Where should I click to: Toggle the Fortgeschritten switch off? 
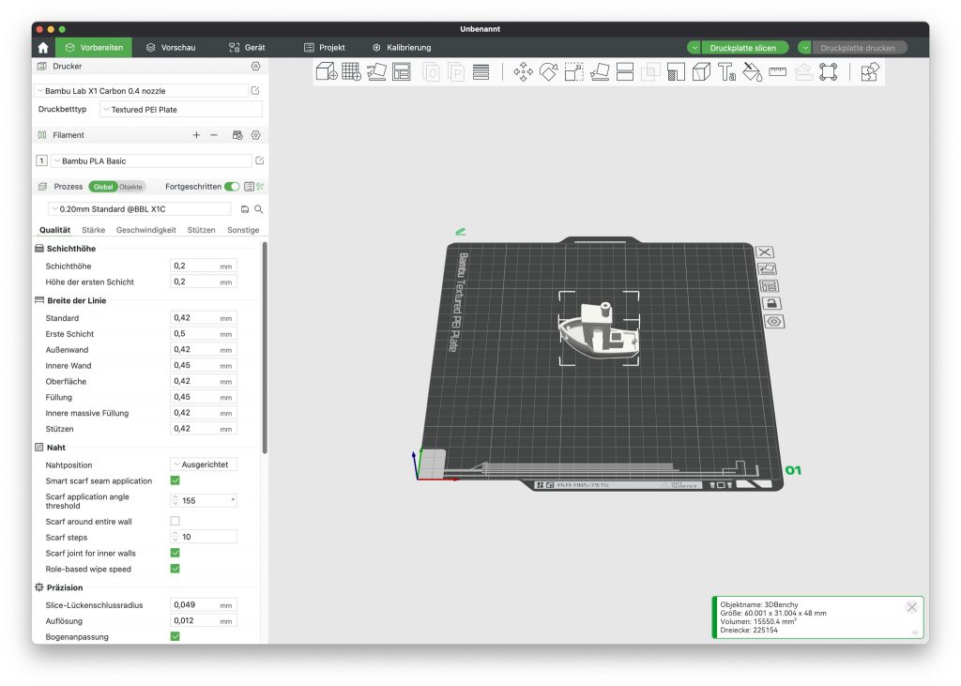(231, 187)
